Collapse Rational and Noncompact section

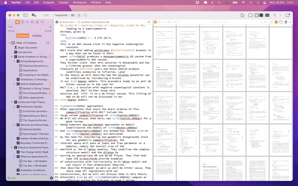tap(14, 125)
